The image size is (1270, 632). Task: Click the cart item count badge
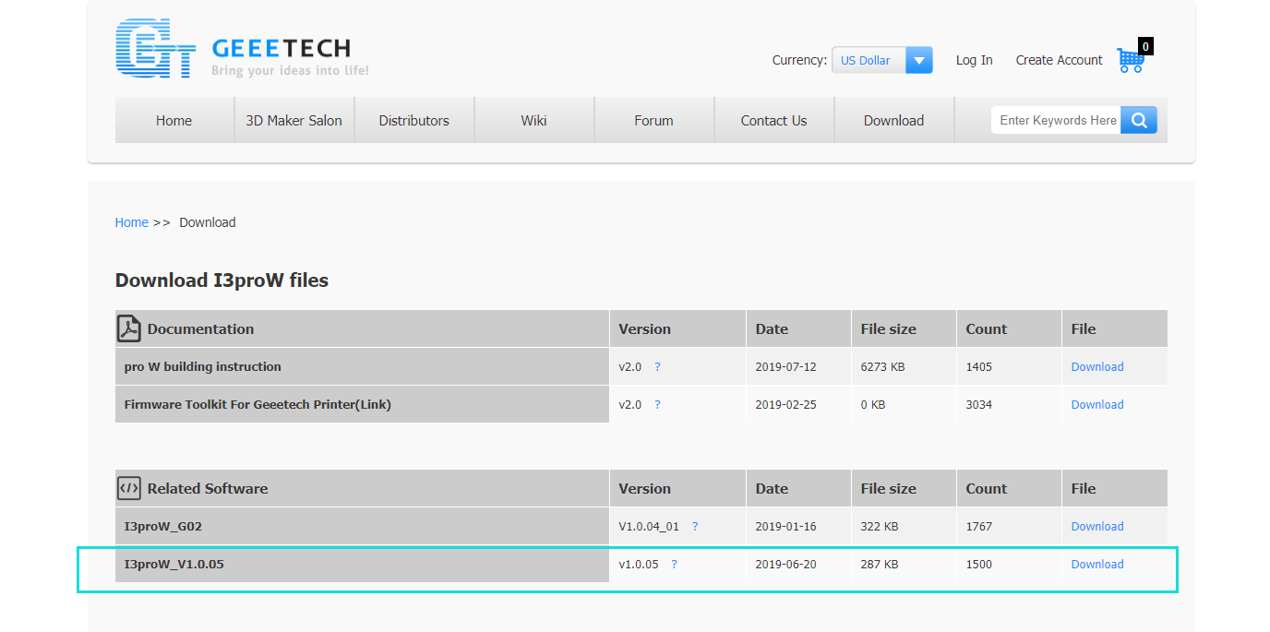1145,46
